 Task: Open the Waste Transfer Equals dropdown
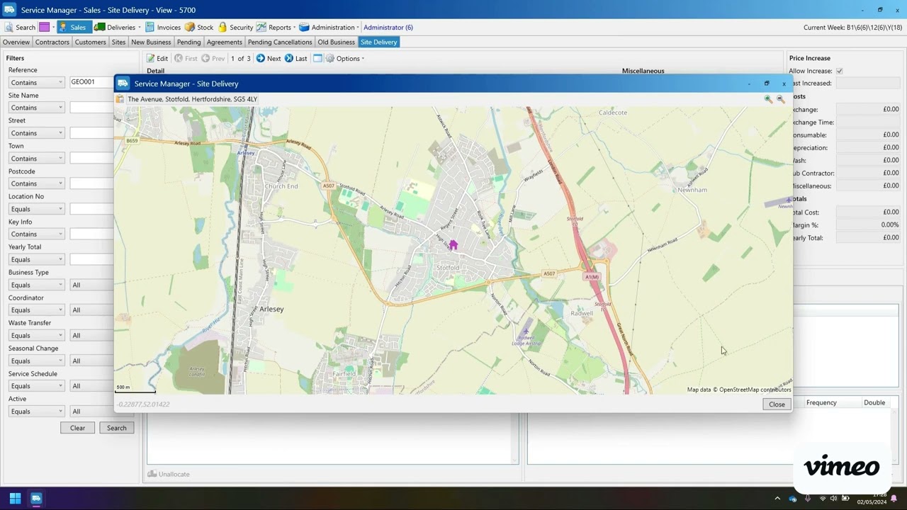(x=36, y=335)
